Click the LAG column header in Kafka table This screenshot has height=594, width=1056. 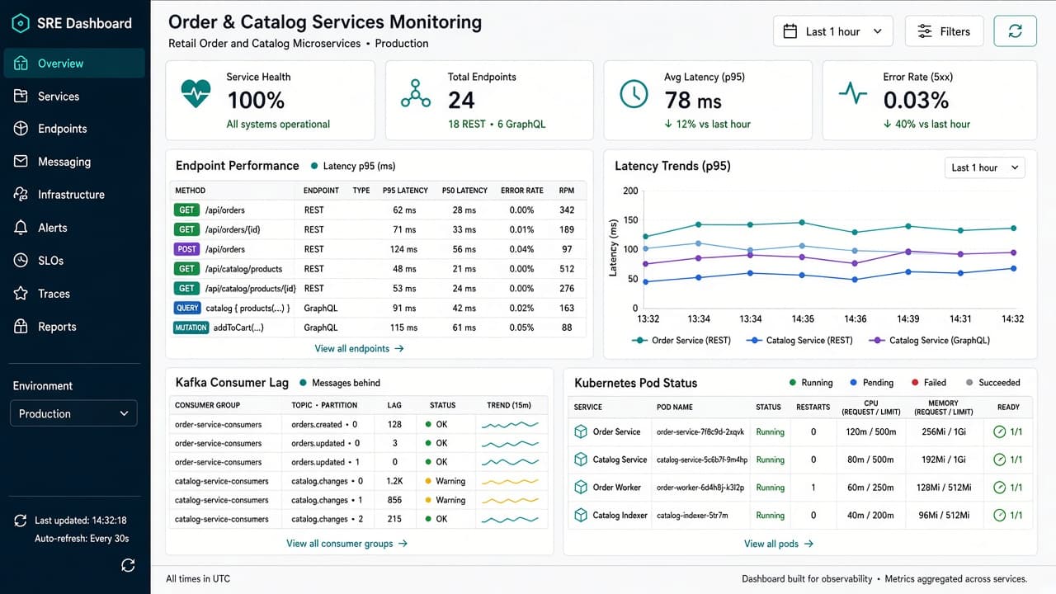point(394,405)
